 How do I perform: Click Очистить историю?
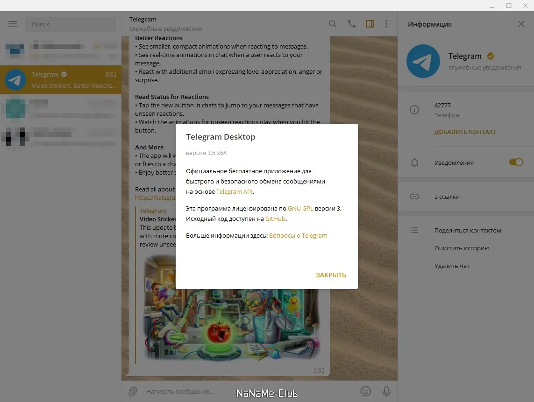pos(462,248)
